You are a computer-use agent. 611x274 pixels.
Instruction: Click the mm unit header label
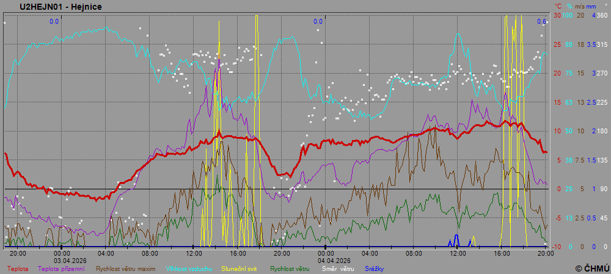click(593, 7)
